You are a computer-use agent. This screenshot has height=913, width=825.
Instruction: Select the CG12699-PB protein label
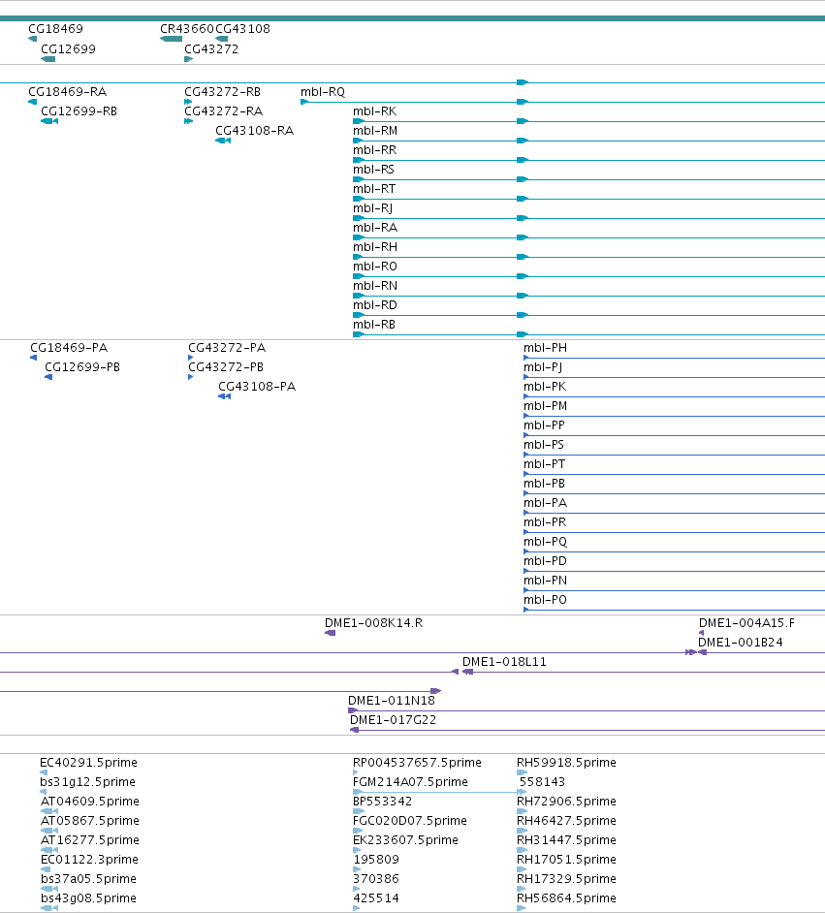coord(82,367)
